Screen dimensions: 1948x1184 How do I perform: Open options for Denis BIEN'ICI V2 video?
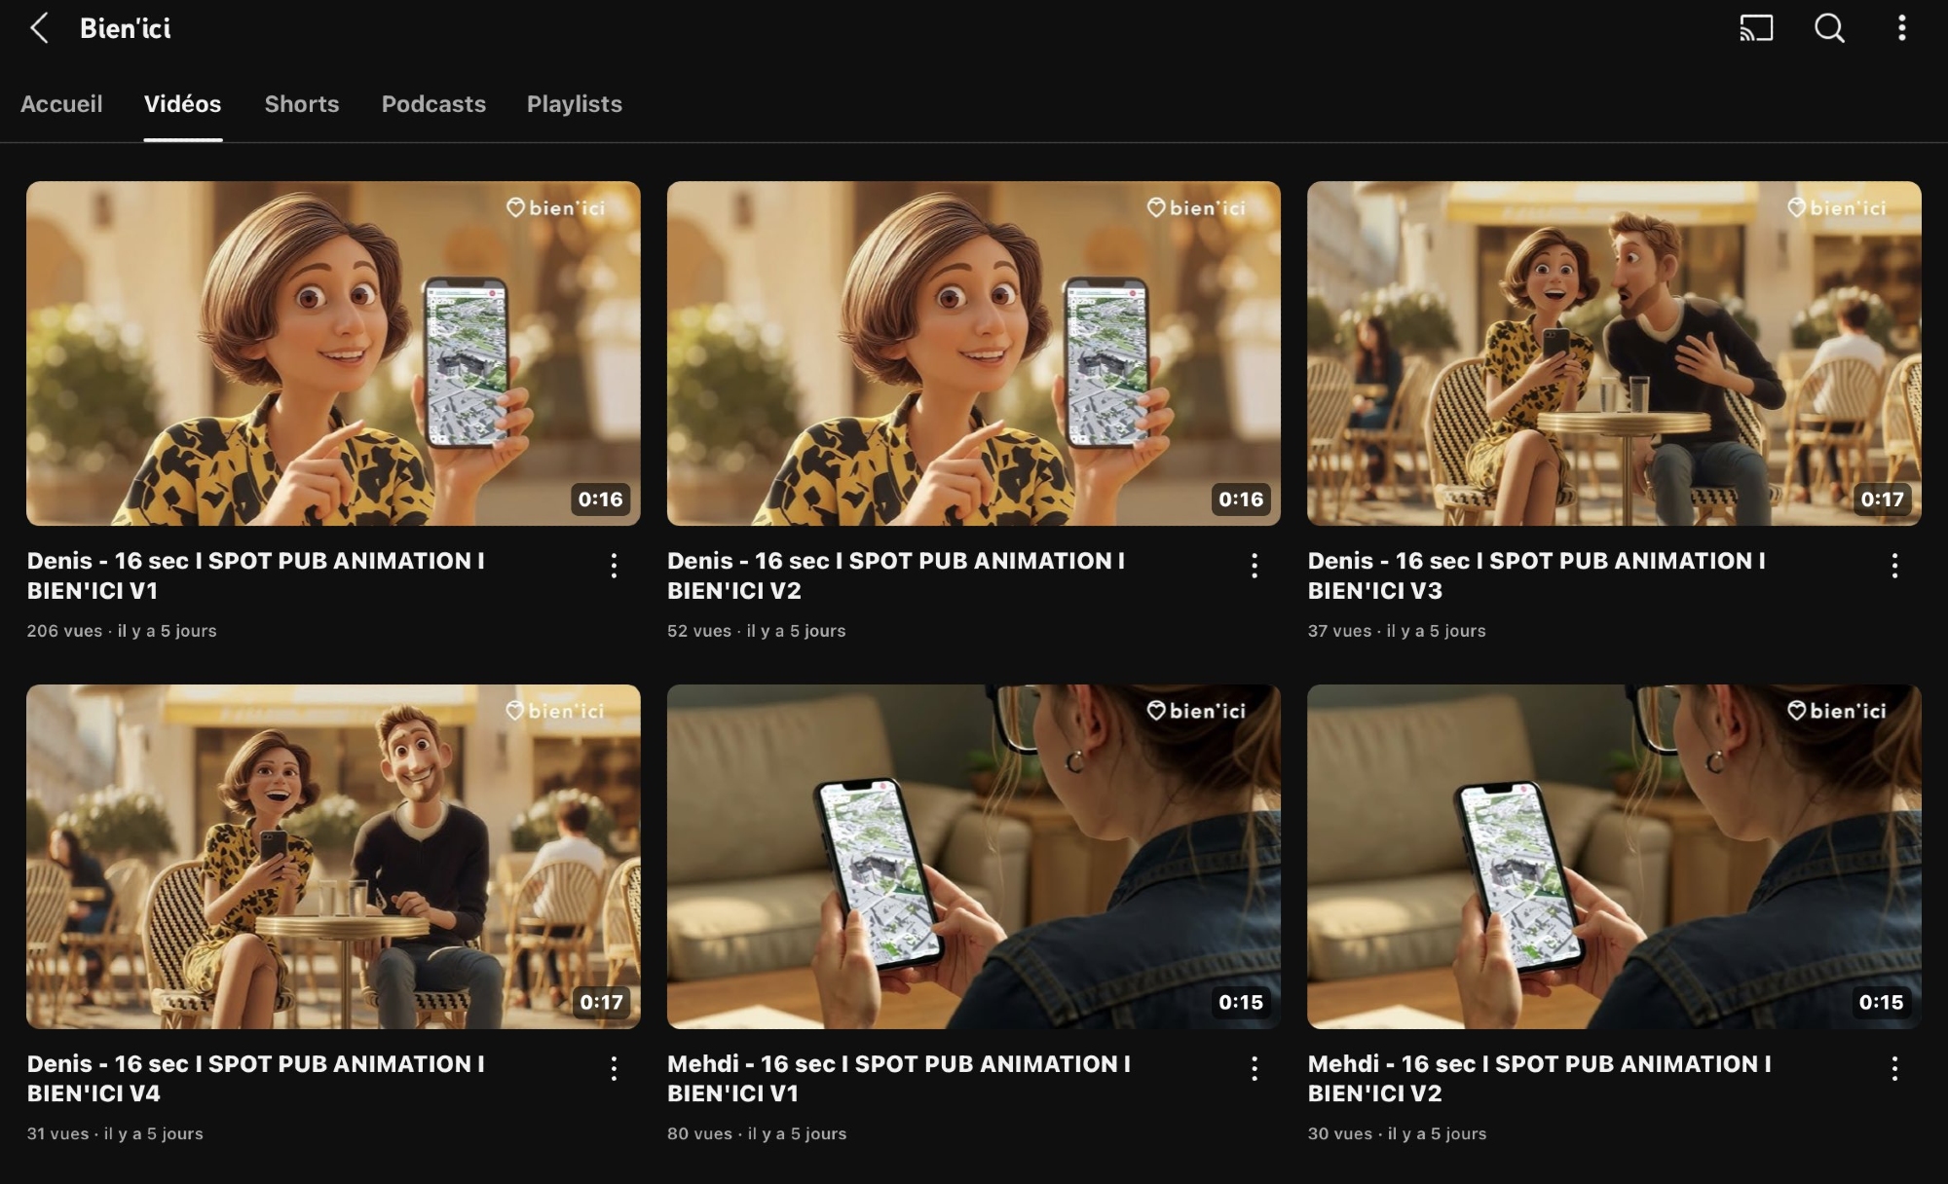coord(1255,566)
